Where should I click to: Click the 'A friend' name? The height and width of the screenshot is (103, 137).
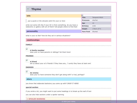(x=33, y=62)
